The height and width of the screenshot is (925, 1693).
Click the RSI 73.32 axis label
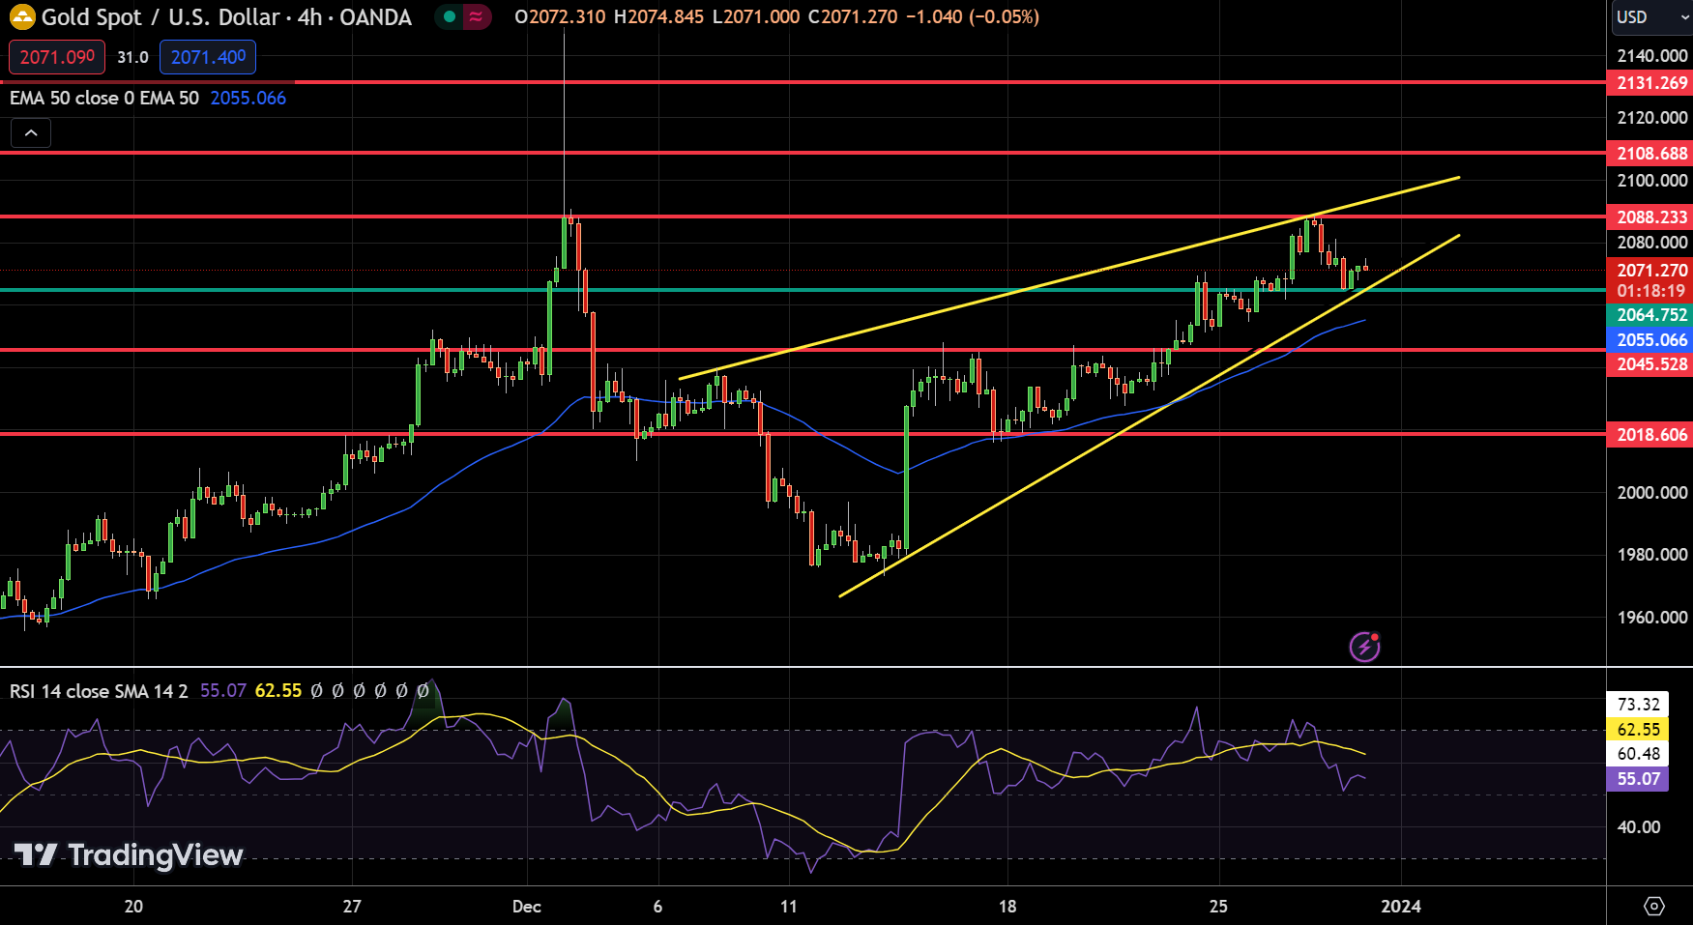(1638, 705)
